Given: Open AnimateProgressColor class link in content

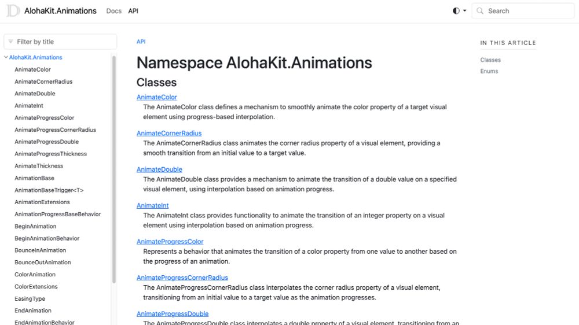Looking at the screenshot, I should 170,242.
